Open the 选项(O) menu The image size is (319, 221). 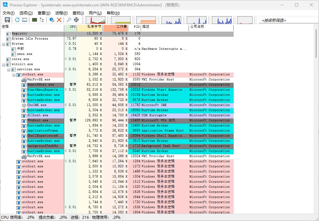tap(26, 13)
